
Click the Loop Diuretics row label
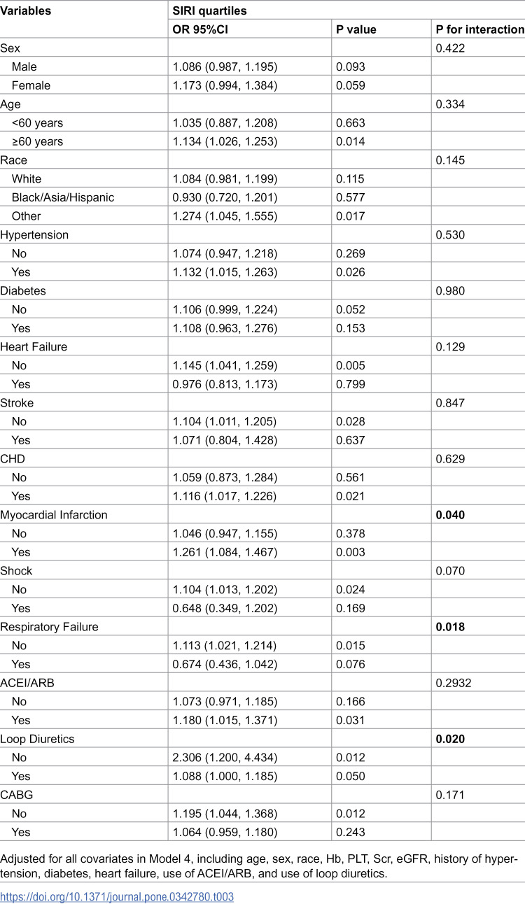[36, 739]
